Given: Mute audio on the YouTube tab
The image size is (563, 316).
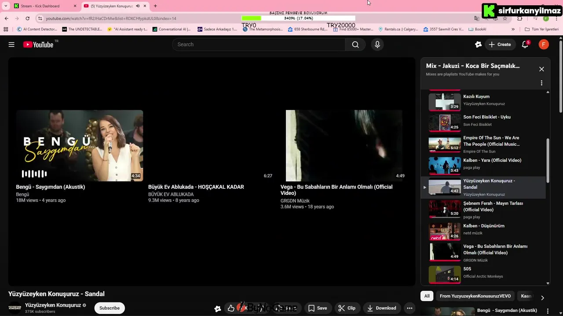Looking at the screenshot, I should [x=138, y=6].
